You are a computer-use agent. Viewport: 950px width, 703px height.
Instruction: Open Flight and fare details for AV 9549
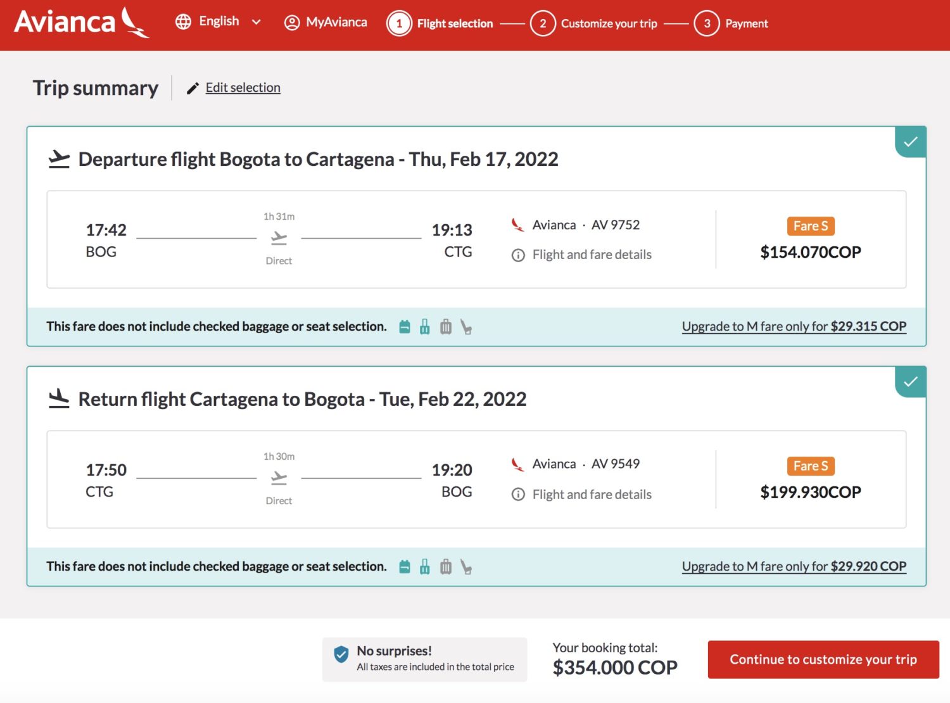pyautogui.click(x=592, y=495)
